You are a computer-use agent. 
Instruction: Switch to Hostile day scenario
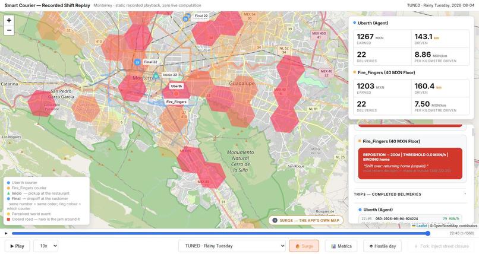(x=382, y=246)
